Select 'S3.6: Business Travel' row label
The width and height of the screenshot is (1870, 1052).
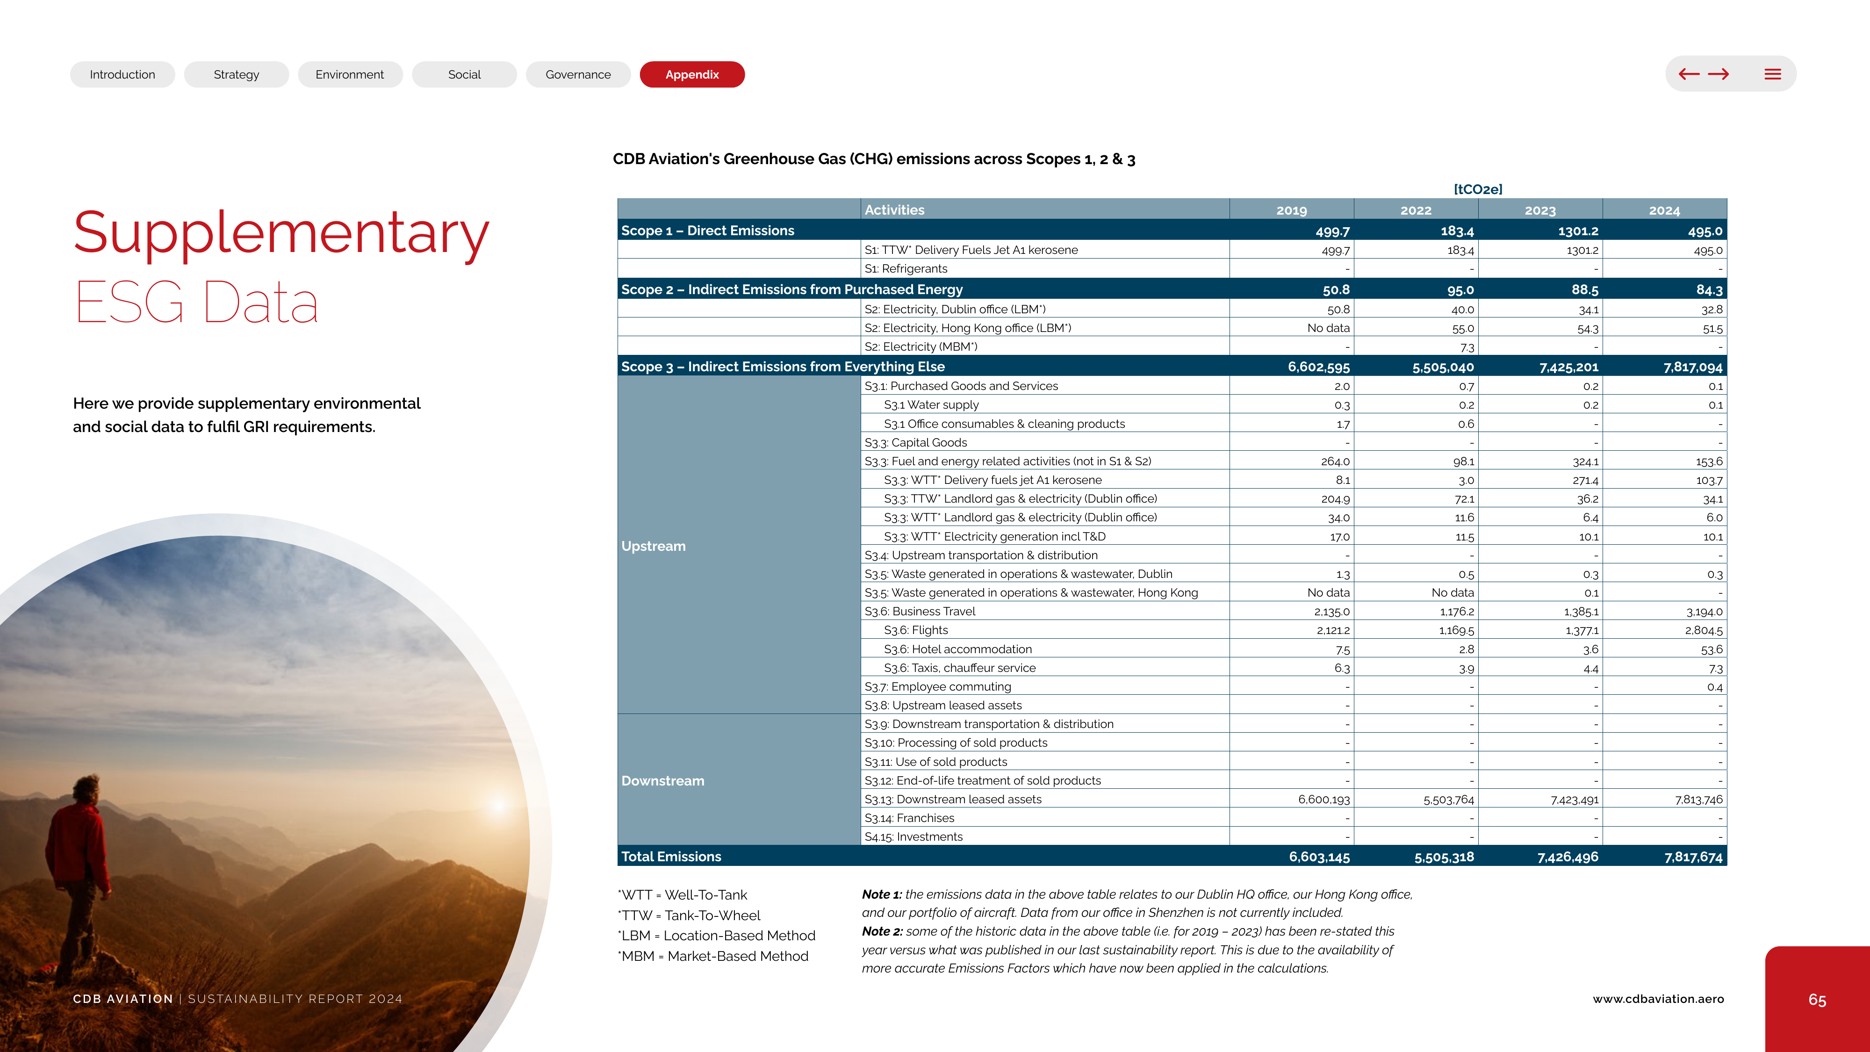coord(920,611)
